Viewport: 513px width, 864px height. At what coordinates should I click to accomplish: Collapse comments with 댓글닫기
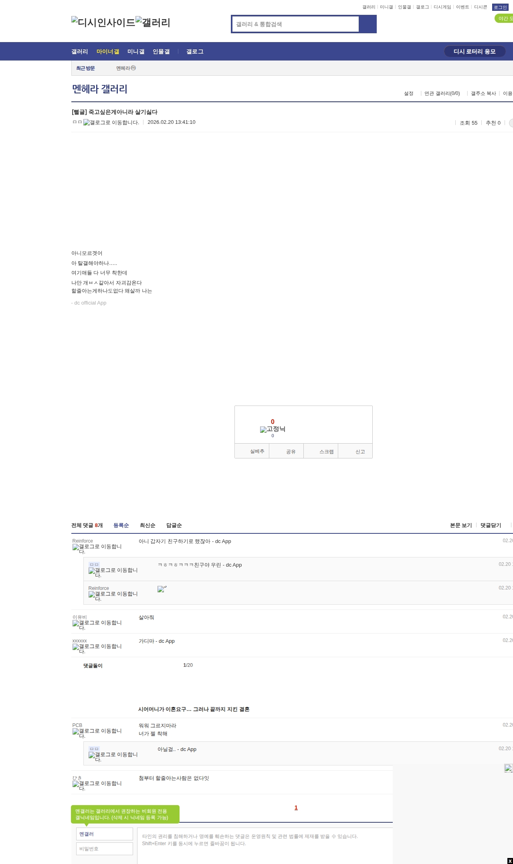[491, 525]
